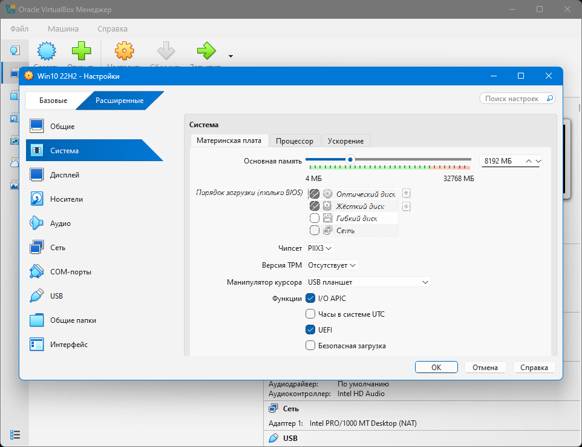The image size is (582, 447).
Task: Switch to the Процессор tab
Action: coord(295,141)
